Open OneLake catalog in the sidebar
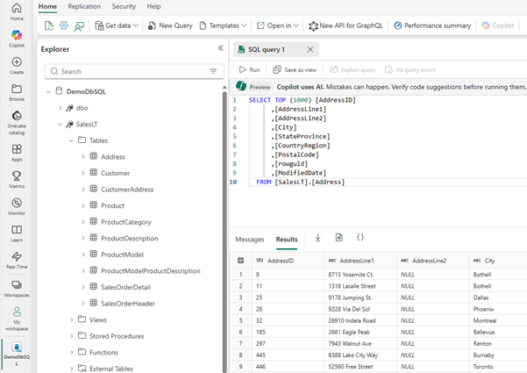Image resolution: width=527 pixels, height=373 pixels. coord(17,123)
